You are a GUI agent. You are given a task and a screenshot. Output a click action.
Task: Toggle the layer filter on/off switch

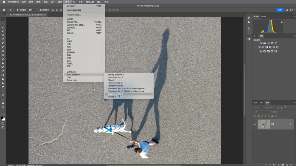click(285, 107)
